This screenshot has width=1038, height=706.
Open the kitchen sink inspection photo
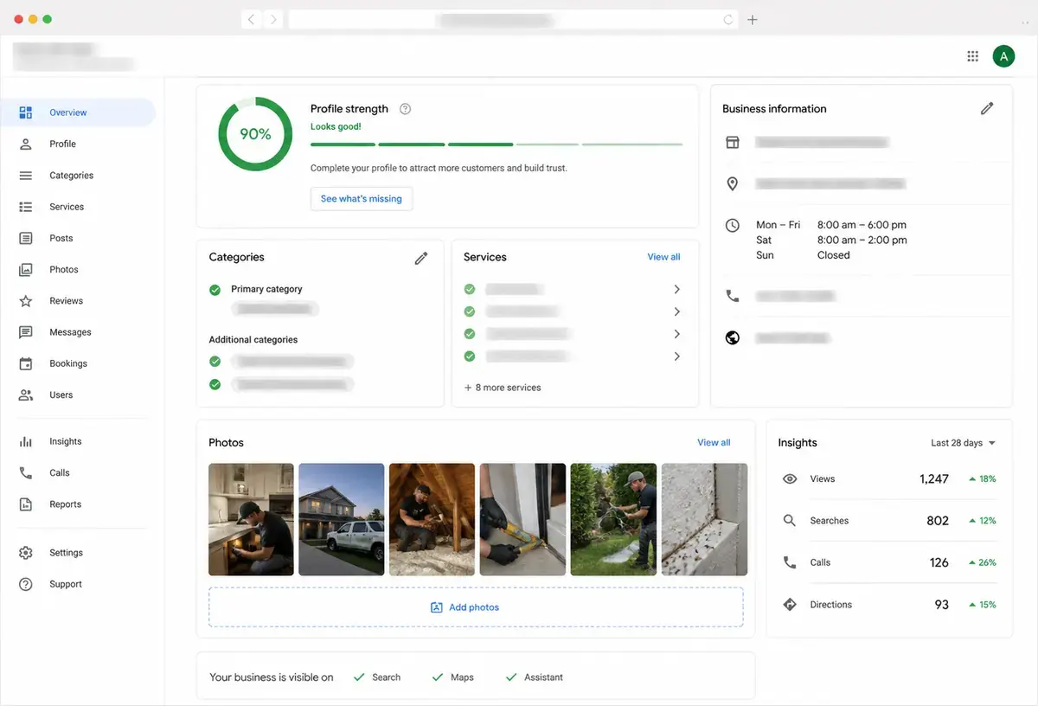point(251,519)
